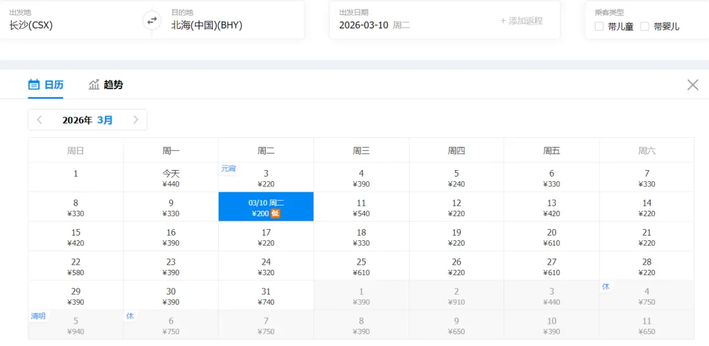Select April 1 with ¥390 fare
Viewport: 709px width, 346px height.
coord(361,295)
